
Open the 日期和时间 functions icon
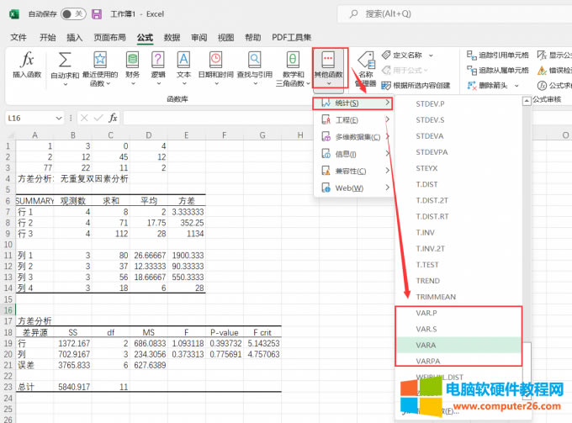pos(215,61)
